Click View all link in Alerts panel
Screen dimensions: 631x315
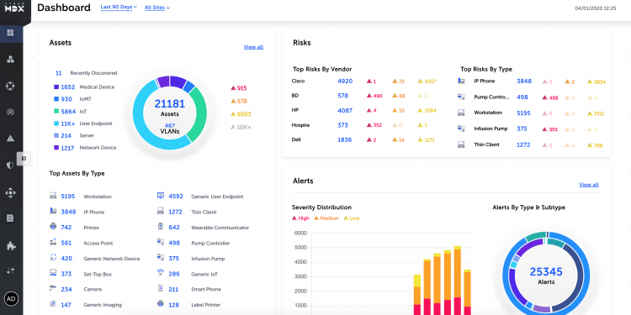(589, 185)
